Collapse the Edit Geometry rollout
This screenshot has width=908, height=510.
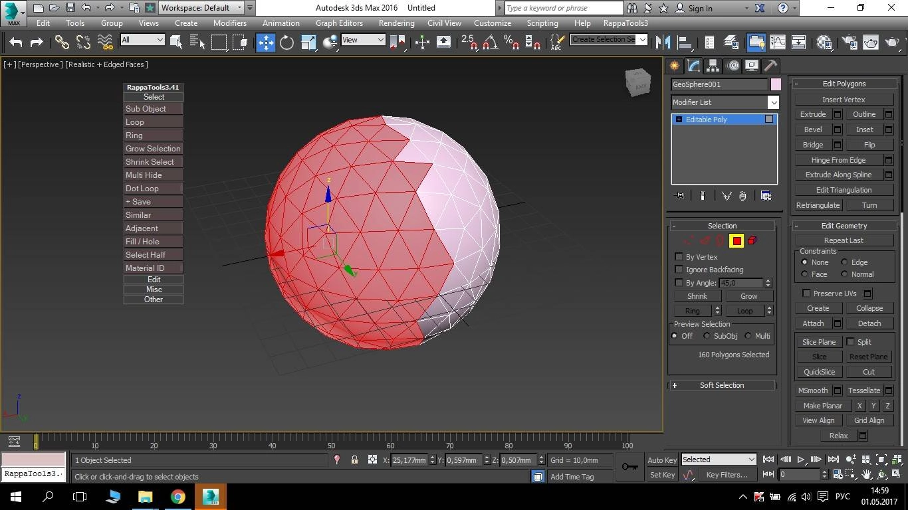tap(844, 226)
